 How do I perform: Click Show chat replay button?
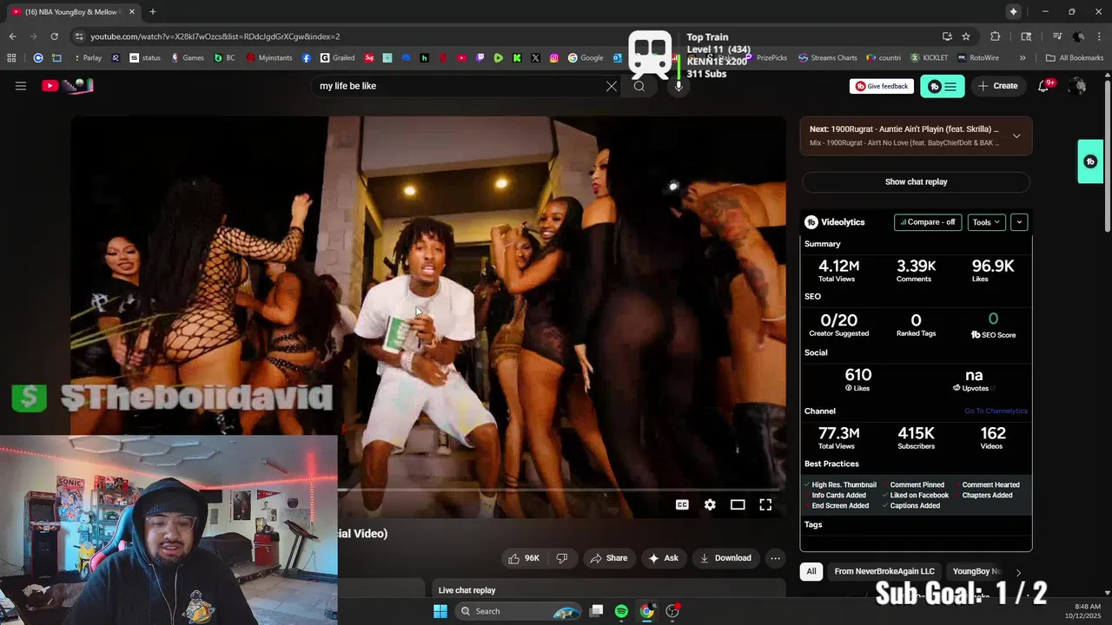(x=916, y=181)
